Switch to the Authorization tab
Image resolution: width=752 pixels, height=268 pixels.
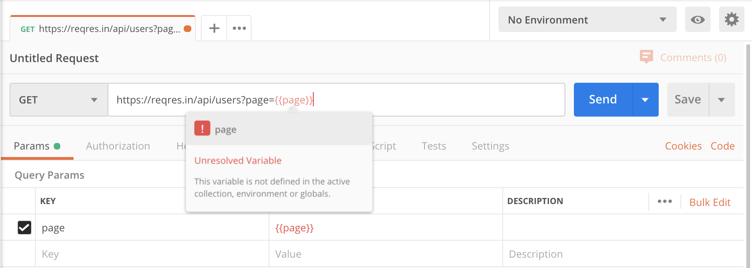coord(118,146)
